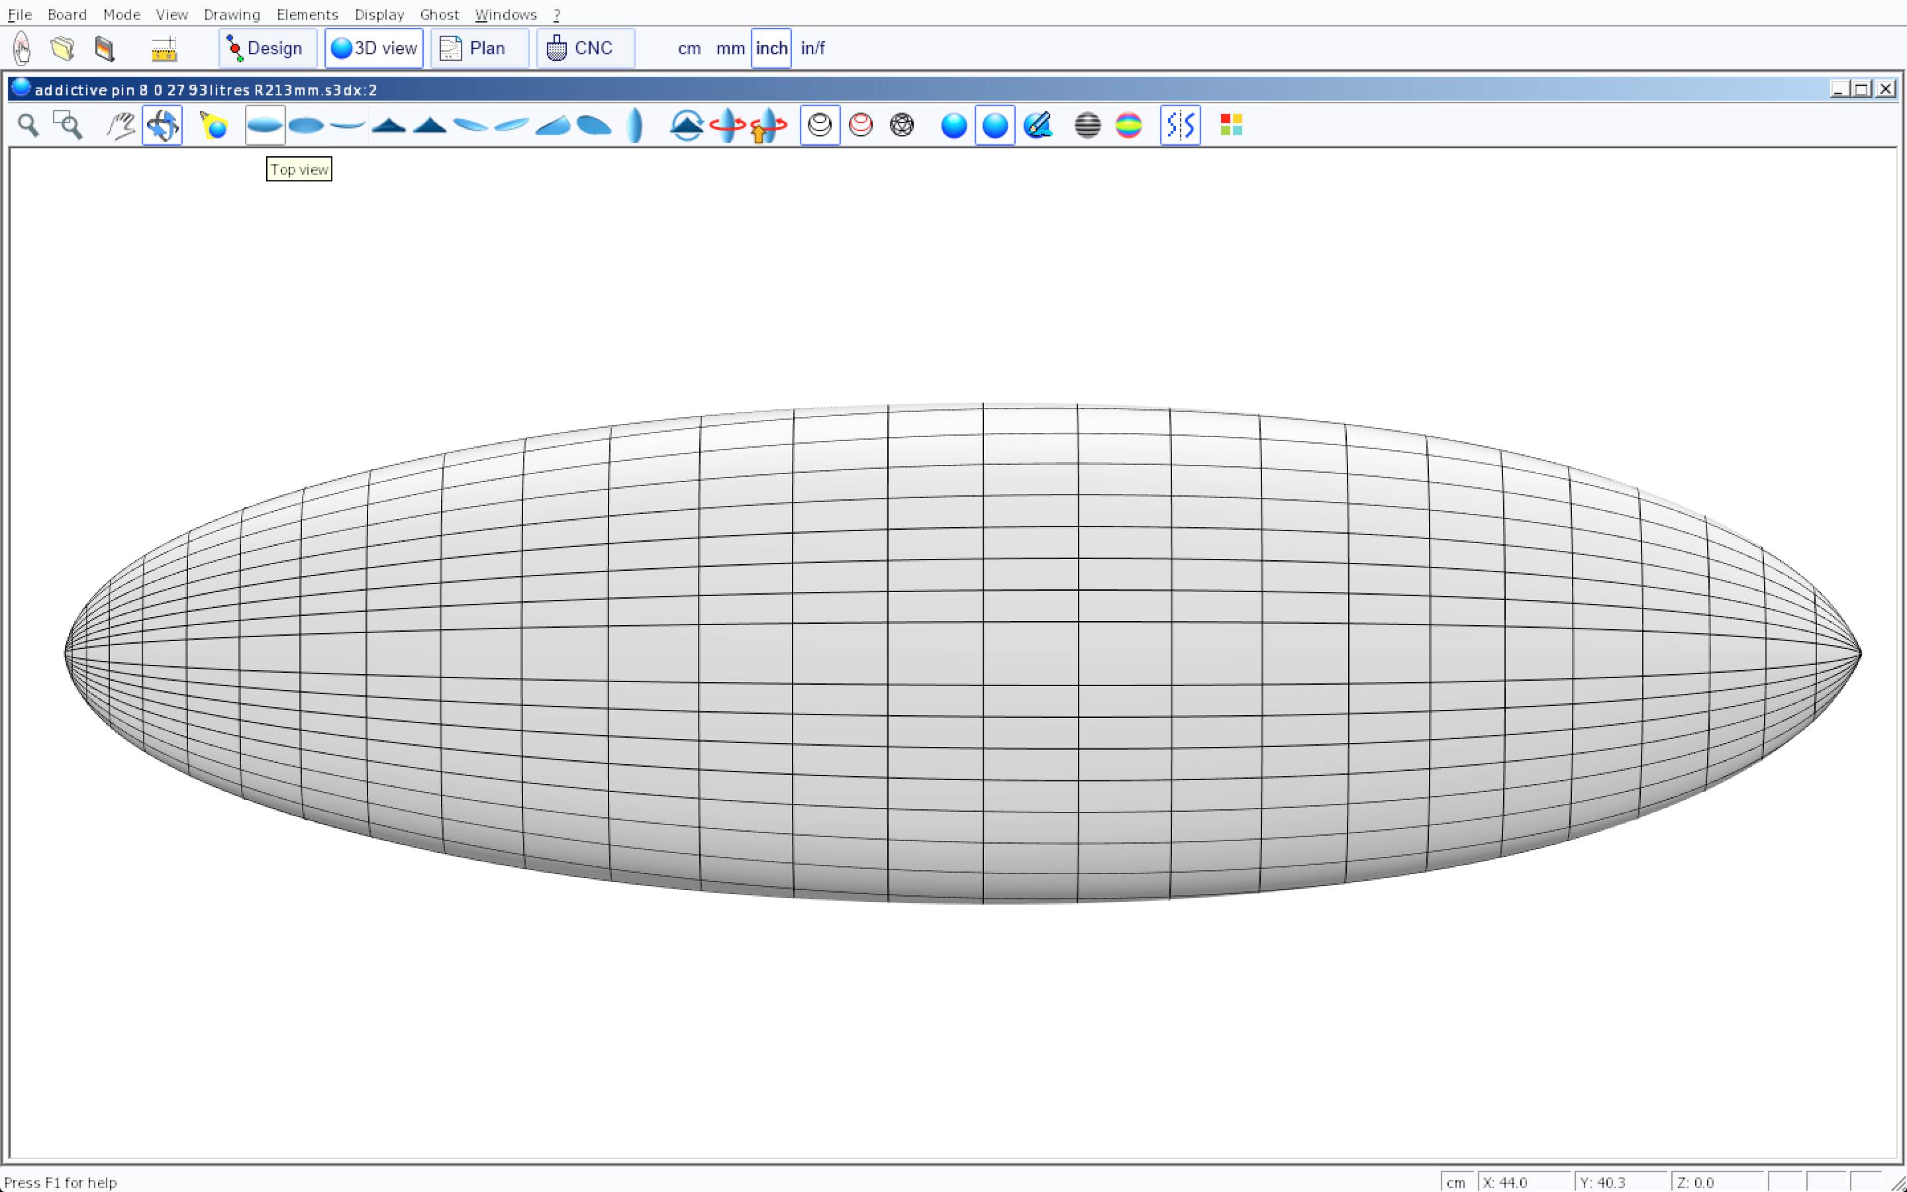Select the inch unit option
The width and height of the screenshot is (1907, 1192).
(x=771, y=48)
